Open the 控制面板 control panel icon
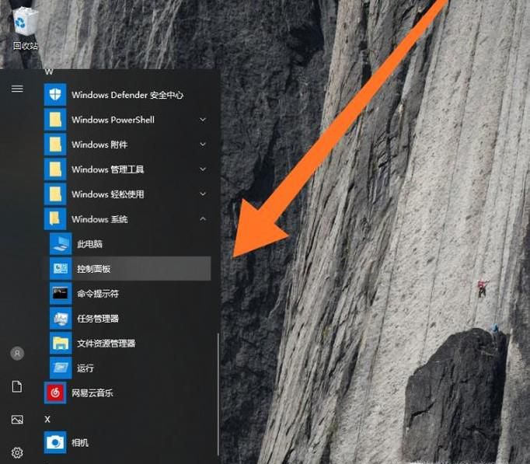The image size is (530, 464). pyautogui.click(x=61, y=269)
